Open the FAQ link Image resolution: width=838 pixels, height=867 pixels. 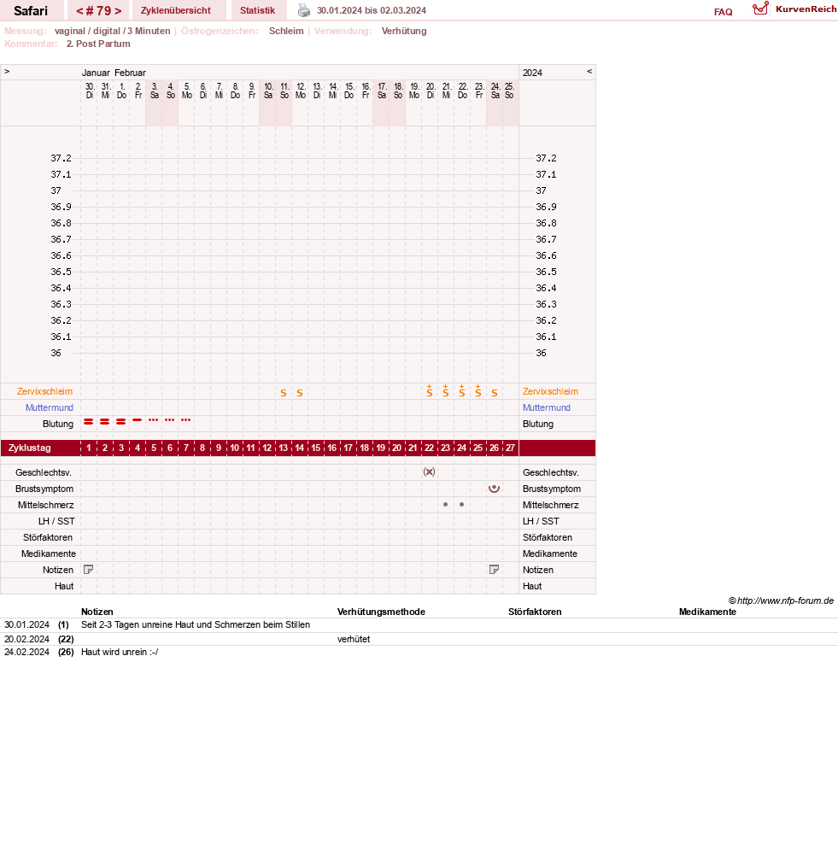(723, 12)
